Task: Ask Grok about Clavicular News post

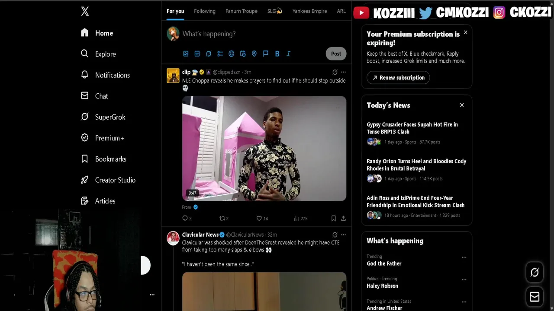Action: [x=335, y=235]
